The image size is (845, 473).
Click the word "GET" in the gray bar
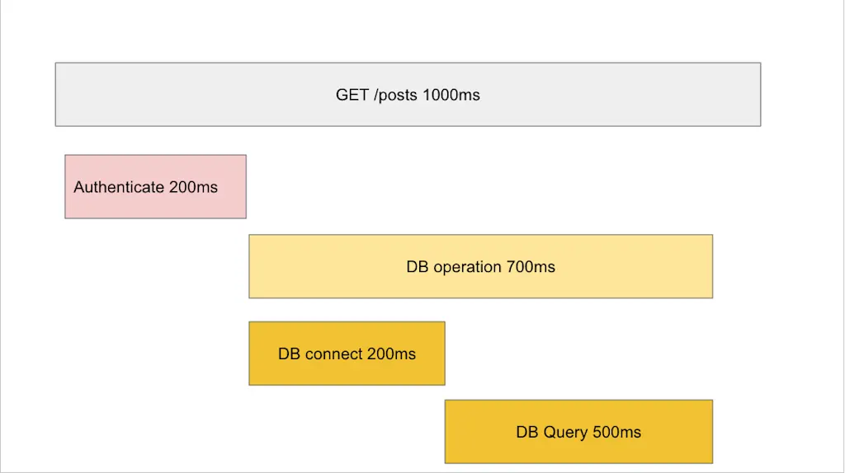352,95
